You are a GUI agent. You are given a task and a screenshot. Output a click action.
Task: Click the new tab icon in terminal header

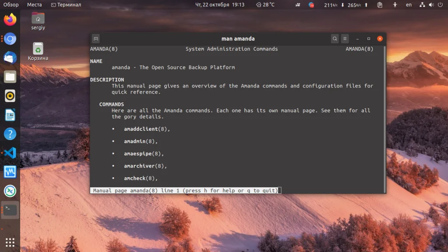(96, 38)
